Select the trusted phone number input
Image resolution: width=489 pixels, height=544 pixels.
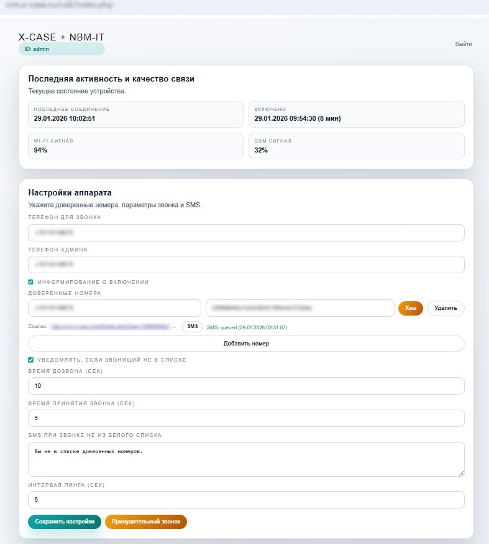click(114, 308)
